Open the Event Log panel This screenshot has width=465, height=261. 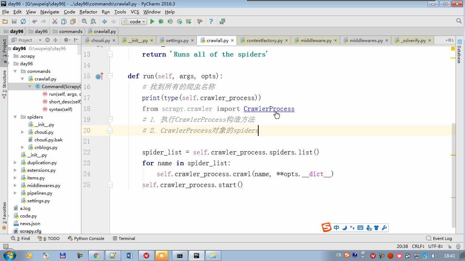[439, 239]
